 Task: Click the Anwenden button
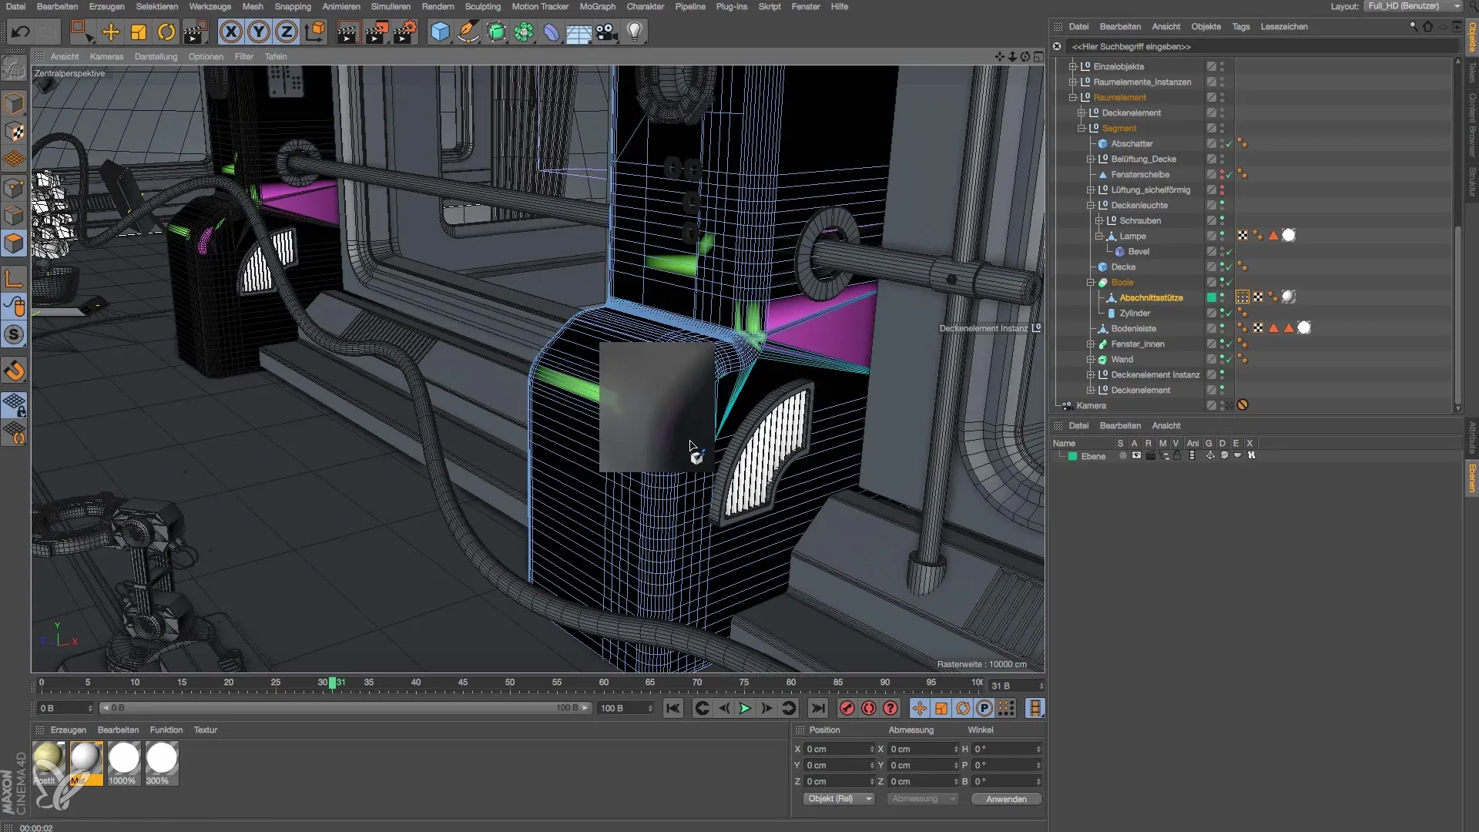tap(1006, 799)
